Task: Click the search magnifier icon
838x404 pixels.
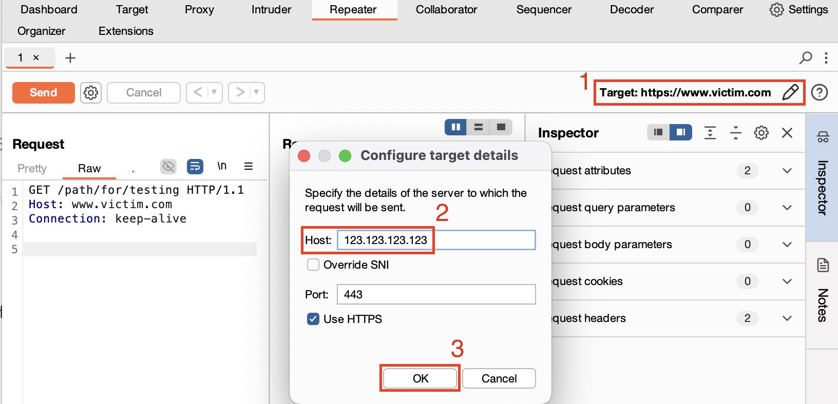Action: pyautogui.click(x=806, y=57)
